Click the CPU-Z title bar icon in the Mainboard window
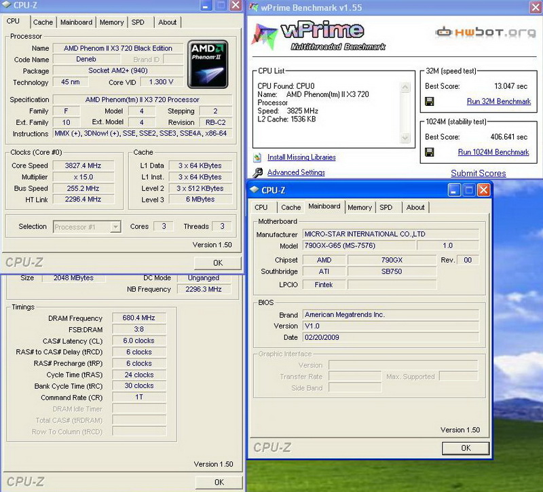 click(x=255, y=189)
